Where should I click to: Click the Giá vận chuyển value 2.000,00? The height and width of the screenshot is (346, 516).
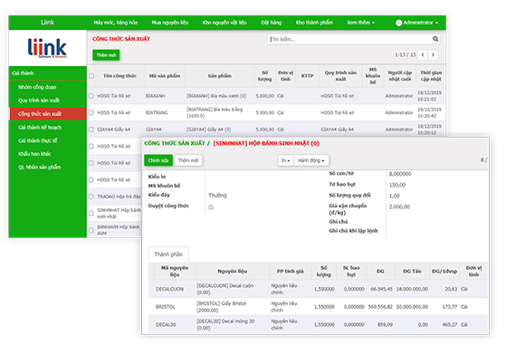pyautogui.click(x=399, y=207)
